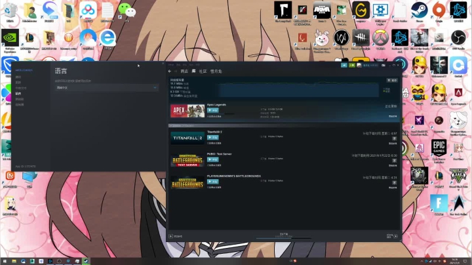Enter Big Picture mode from Steam header
Viewport: 472px width, 265px height.
click(383, 65)
